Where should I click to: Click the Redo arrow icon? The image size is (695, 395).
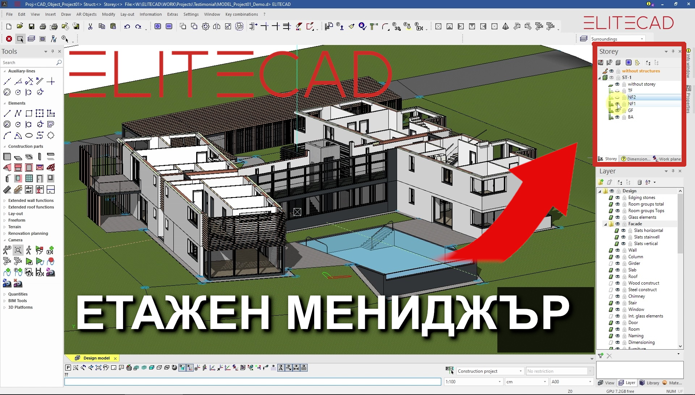[138, 26]
